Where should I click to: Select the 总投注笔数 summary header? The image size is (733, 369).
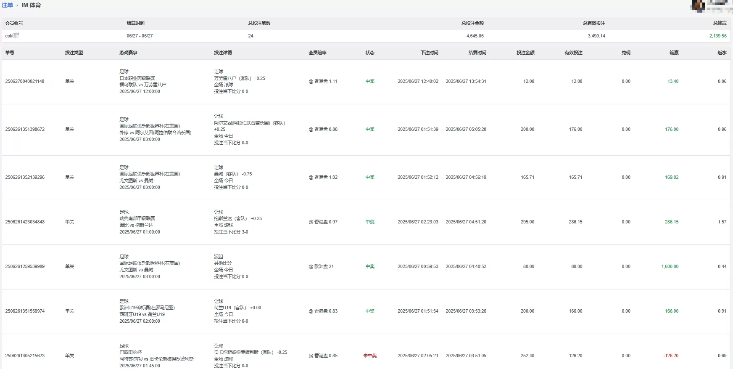tap(259, 23)
